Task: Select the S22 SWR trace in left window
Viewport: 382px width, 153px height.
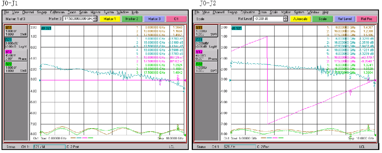Action: pos(15,68)
